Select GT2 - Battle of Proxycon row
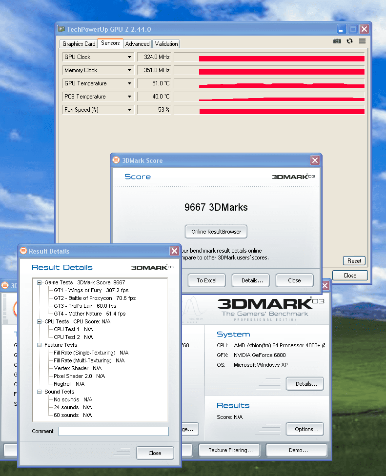Viewport: 386px width, 476px height. [95, 298]
